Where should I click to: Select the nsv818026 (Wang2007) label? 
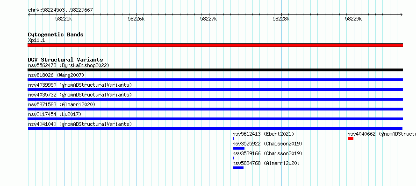click(x=56, y=75)
